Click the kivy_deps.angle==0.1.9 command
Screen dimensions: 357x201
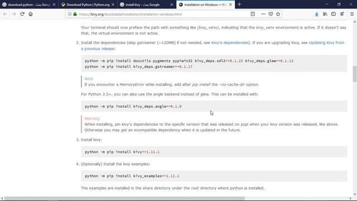(133, 106)
